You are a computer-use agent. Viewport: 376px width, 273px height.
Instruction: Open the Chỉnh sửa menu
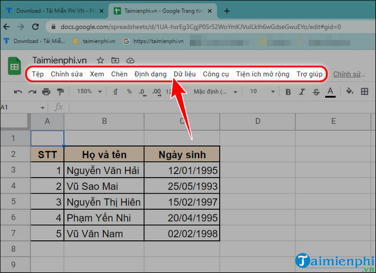[67, 75]
